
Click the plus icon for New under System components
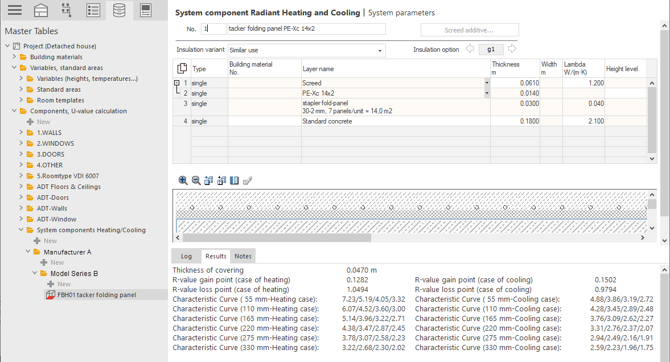coord(37,241)
